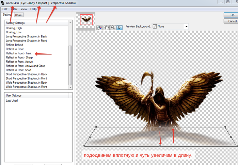The image size is (238, 165).
Task: Switch to the Basic tab
Action: (18, 15)
